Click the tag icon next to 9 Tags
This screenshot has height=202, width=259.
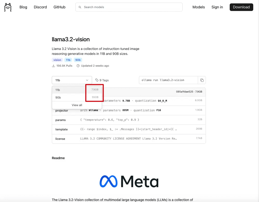97,80
